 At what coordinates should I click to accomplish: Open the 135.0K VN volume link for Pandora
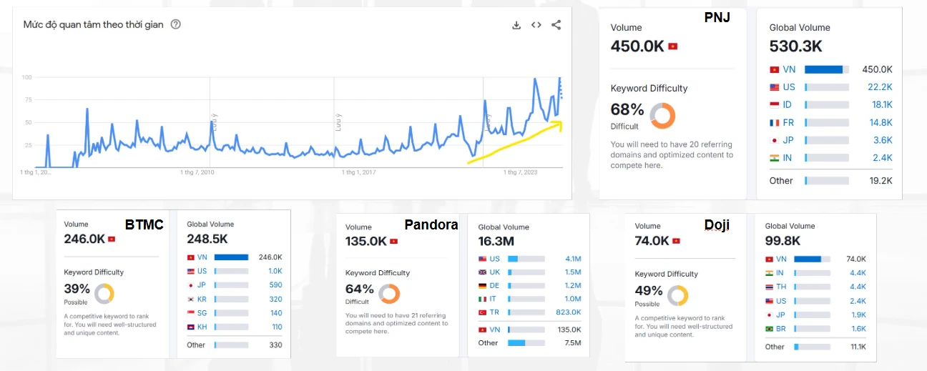click(569, 330)
